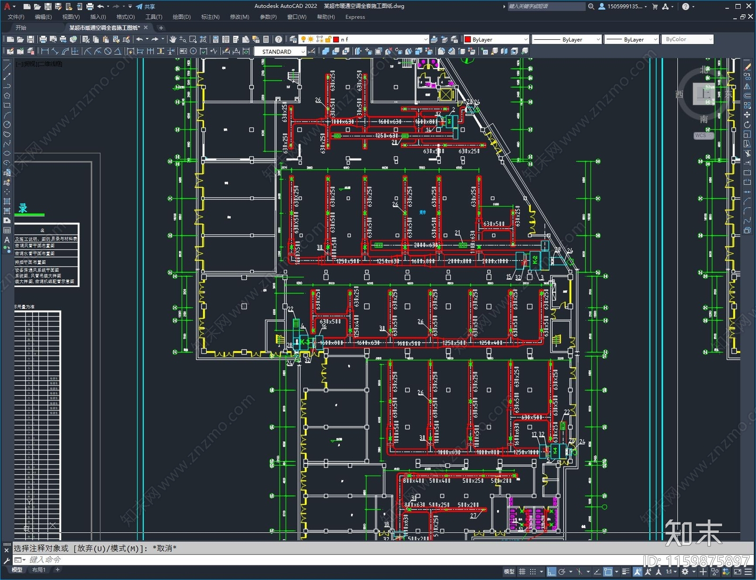Click the Plot print icon in toolbar
Screen dimensions: 756x580
[x=43, y=39]
